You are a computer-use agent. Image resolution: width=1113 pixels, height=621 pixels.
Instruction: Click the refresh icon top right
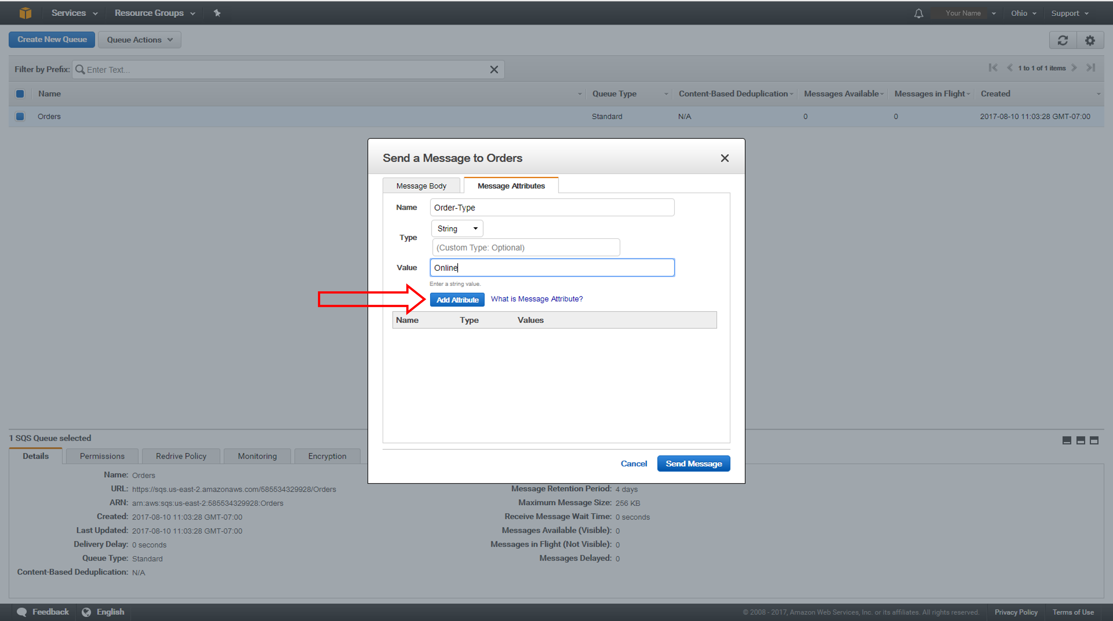(x=1063, y=40)
